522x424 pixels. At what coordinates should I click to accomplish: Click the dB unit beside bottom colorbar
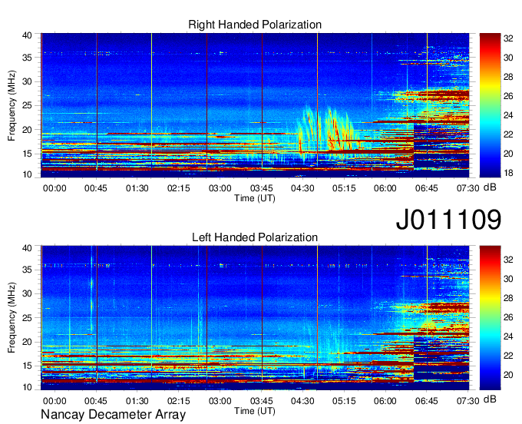[x=490, y=399]
